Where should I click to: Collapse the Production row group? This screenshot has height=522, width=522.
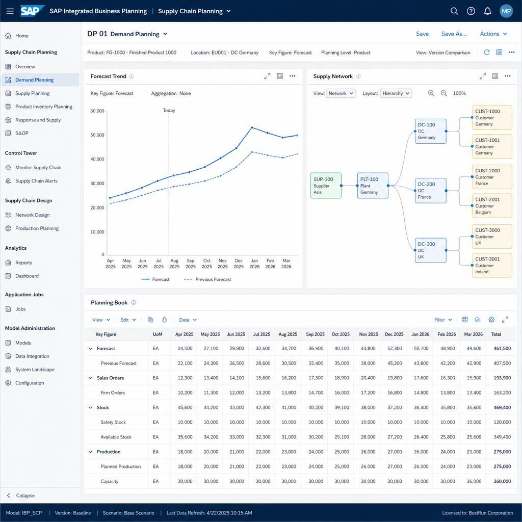point(90,452)
